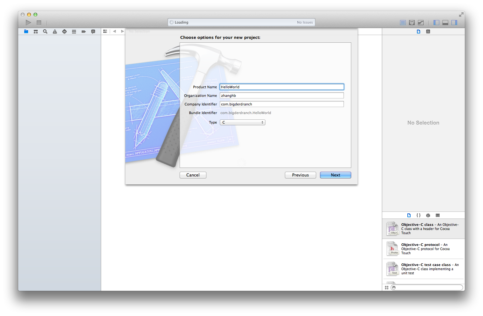The image size is (483, 316).
Task: Toggle the Debug area visibility
Action: [x=445, y=23]
